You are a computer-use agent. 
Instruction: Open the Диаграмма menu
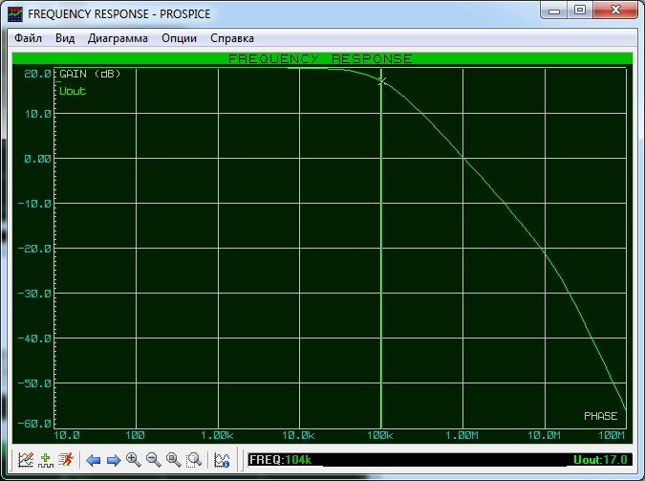118,38
